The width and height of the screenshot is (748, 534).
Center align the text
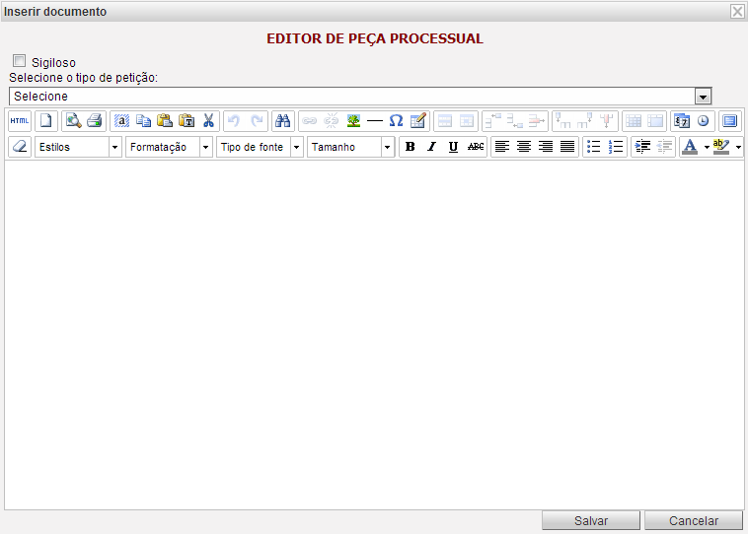pyautogui.click(x=524, y=147)
